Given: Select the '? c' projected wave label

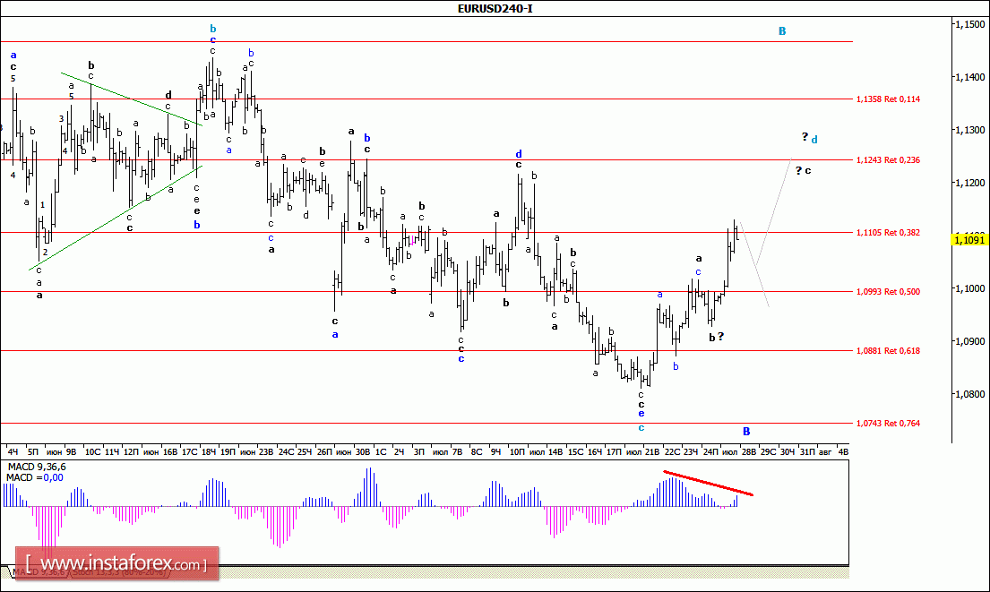Looking at the screenshot, I should (x=803, y=170).
